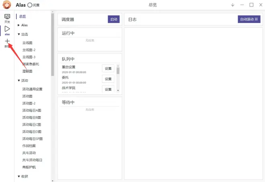
Task: Click the queue list scroll down arrow
Action: tap(118, 90)
